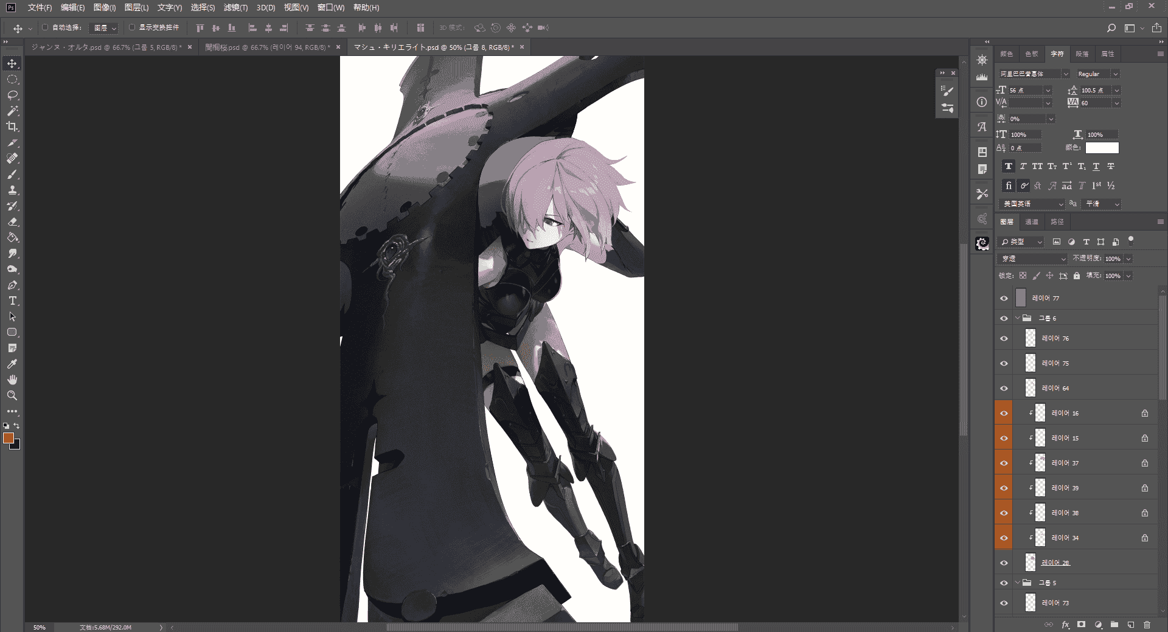Select the Move tool in the toolbox
The width and height of the screenshot is (1168, 632).
coord(12,63)
